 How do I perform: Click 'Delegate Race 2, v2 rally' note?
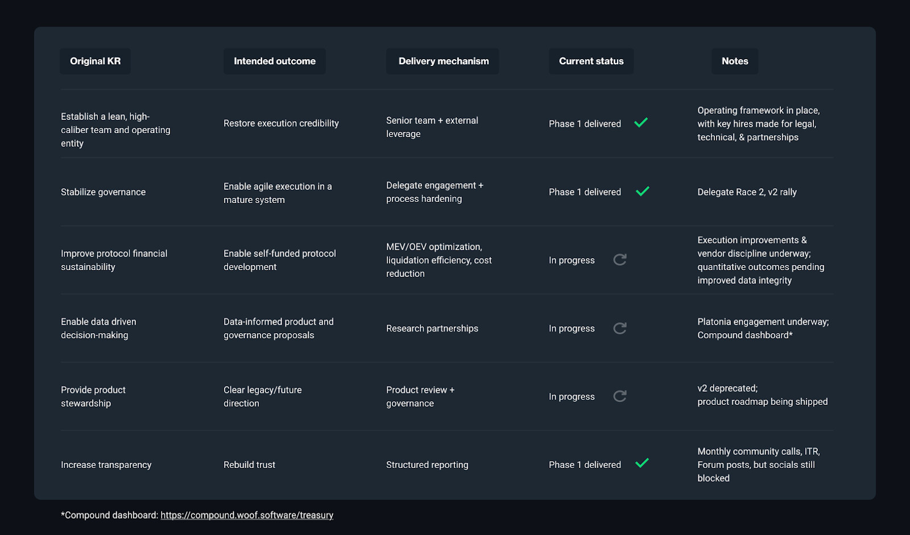(x=747, y=192)
